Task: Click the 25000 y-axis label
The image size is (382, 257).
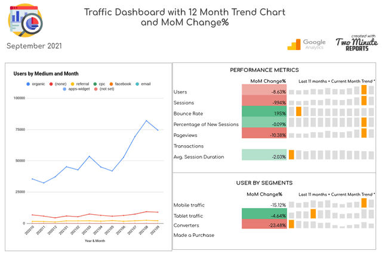Action: pos(20,192)
